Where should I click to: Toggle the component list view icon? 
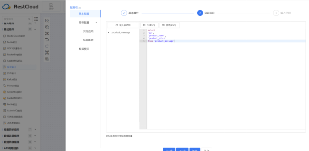[x=36, y=19]
